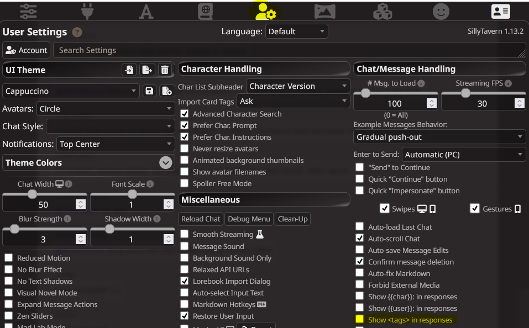Click the markdown icon beside Markdown Hotkeys

[261, 304]
